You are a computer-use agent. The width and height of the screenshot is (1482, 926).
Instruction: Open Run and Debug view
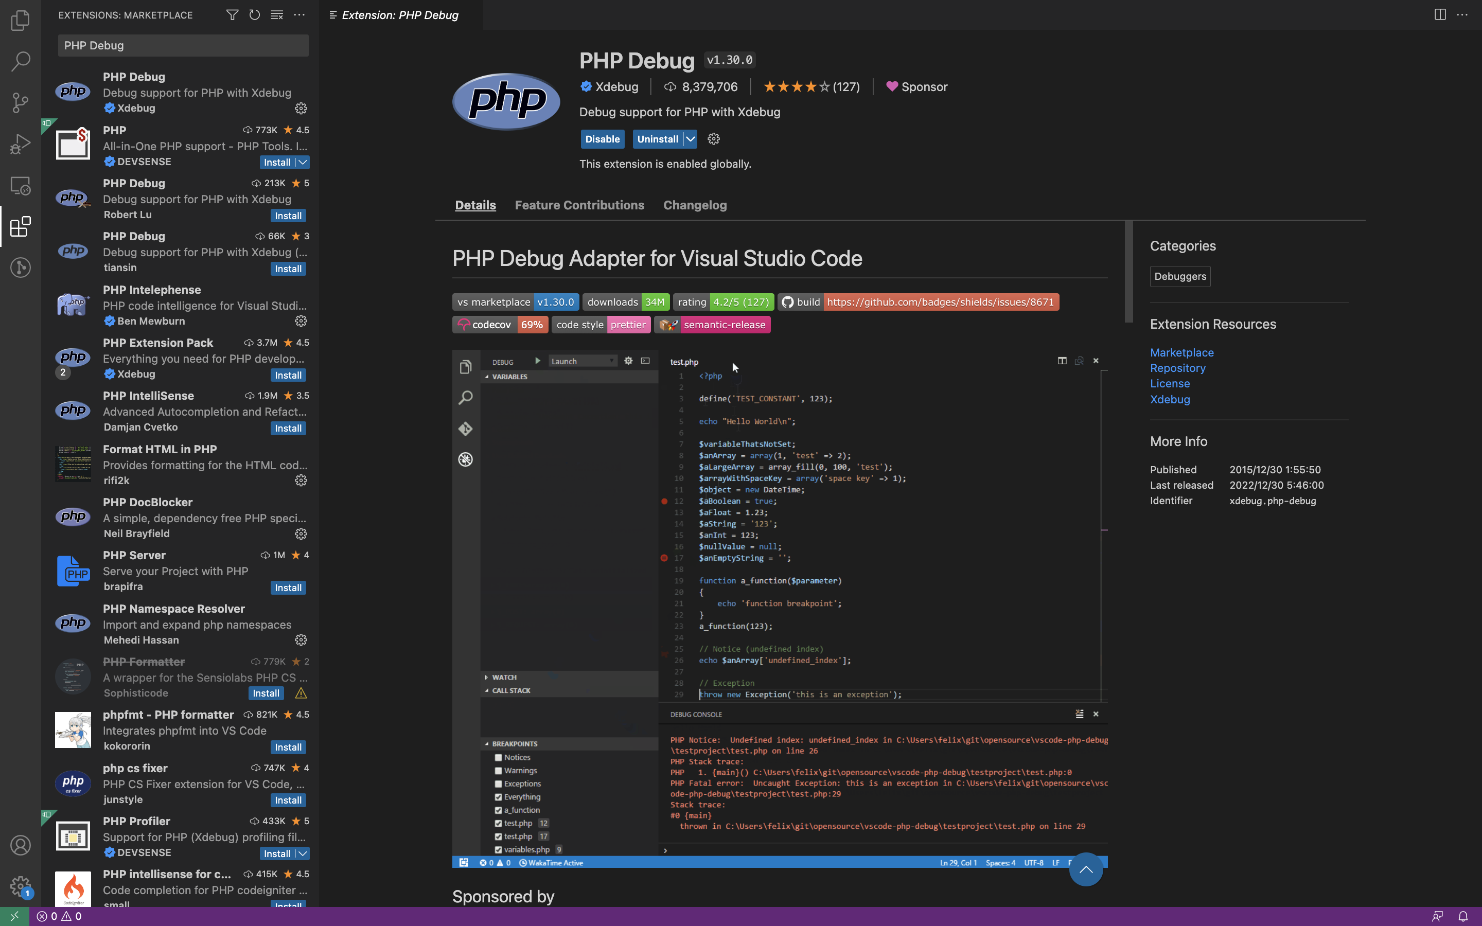pos(20,144)
